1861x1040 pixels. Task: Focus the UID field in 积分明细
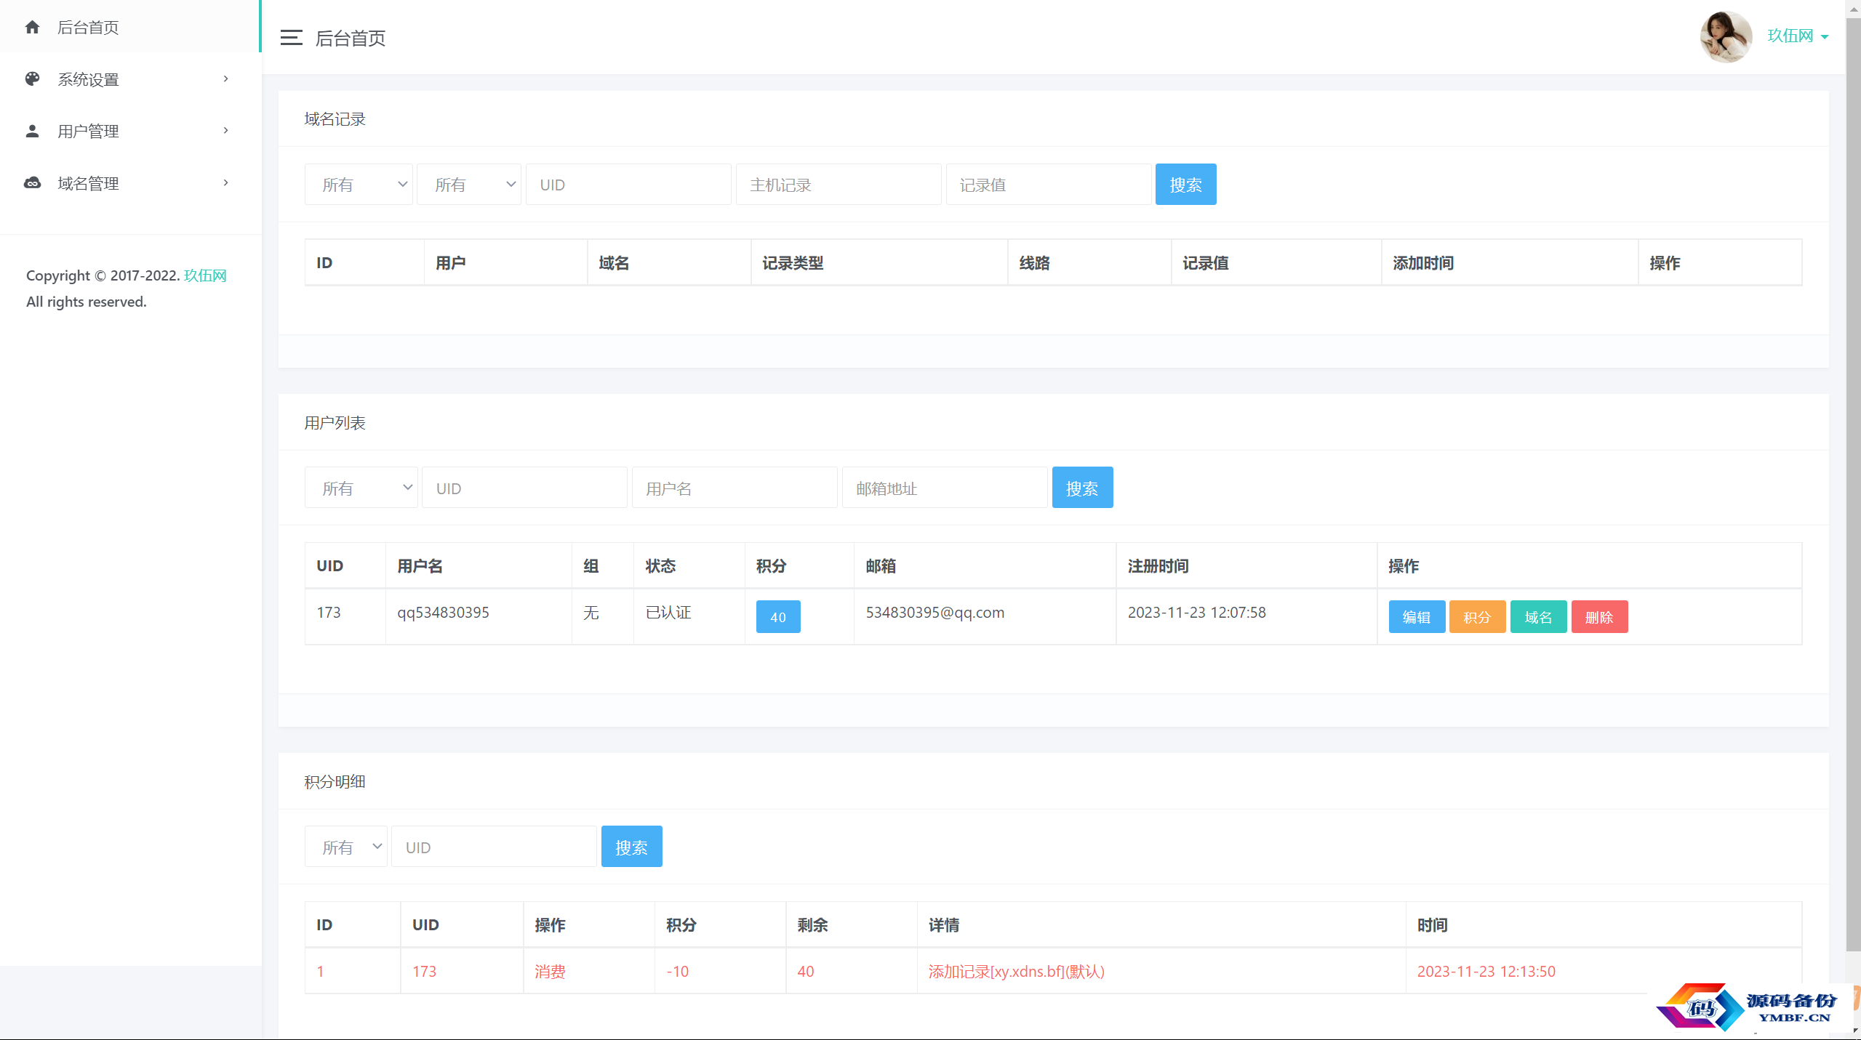point(494,847)
